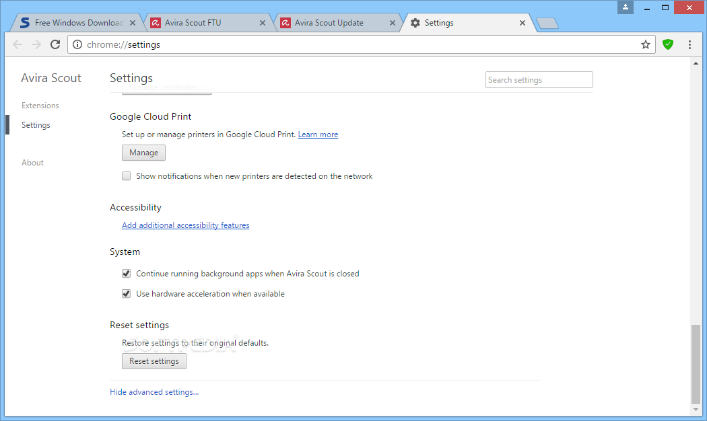Focus the Search settings field

539,80
